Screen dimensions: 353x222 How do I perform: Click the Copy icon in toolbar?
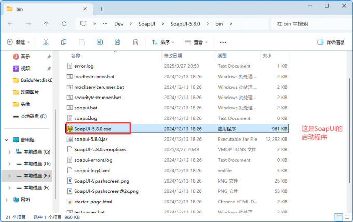(64, 42)
